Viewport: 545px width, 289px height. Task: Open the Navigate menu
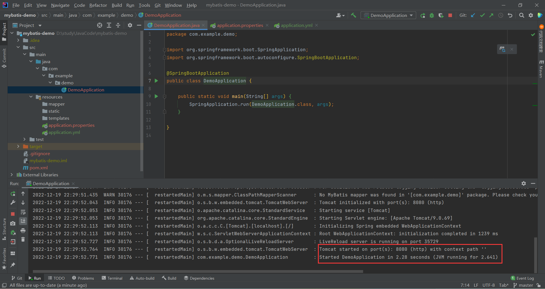click(60, 5)
